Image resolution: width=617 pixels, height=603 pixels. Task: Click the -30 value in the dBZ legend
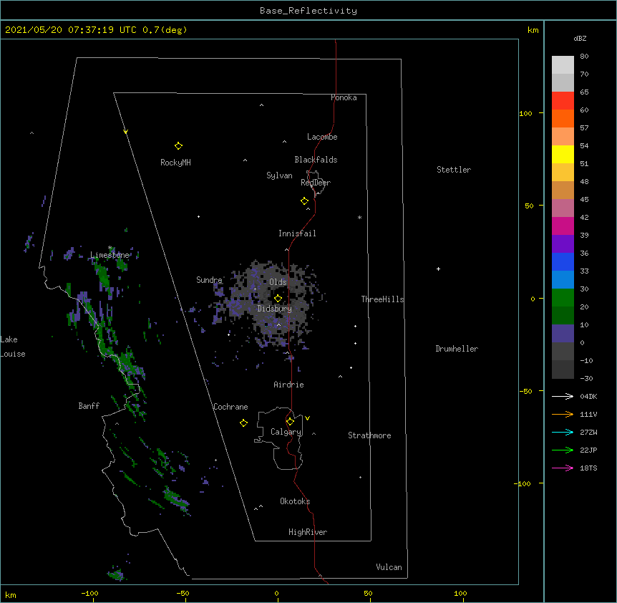[586, 378]
